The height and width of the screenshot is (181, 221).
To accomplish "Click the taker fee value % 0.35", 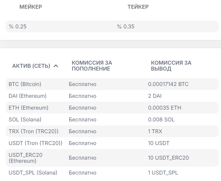I will click(x=126, y=27).
